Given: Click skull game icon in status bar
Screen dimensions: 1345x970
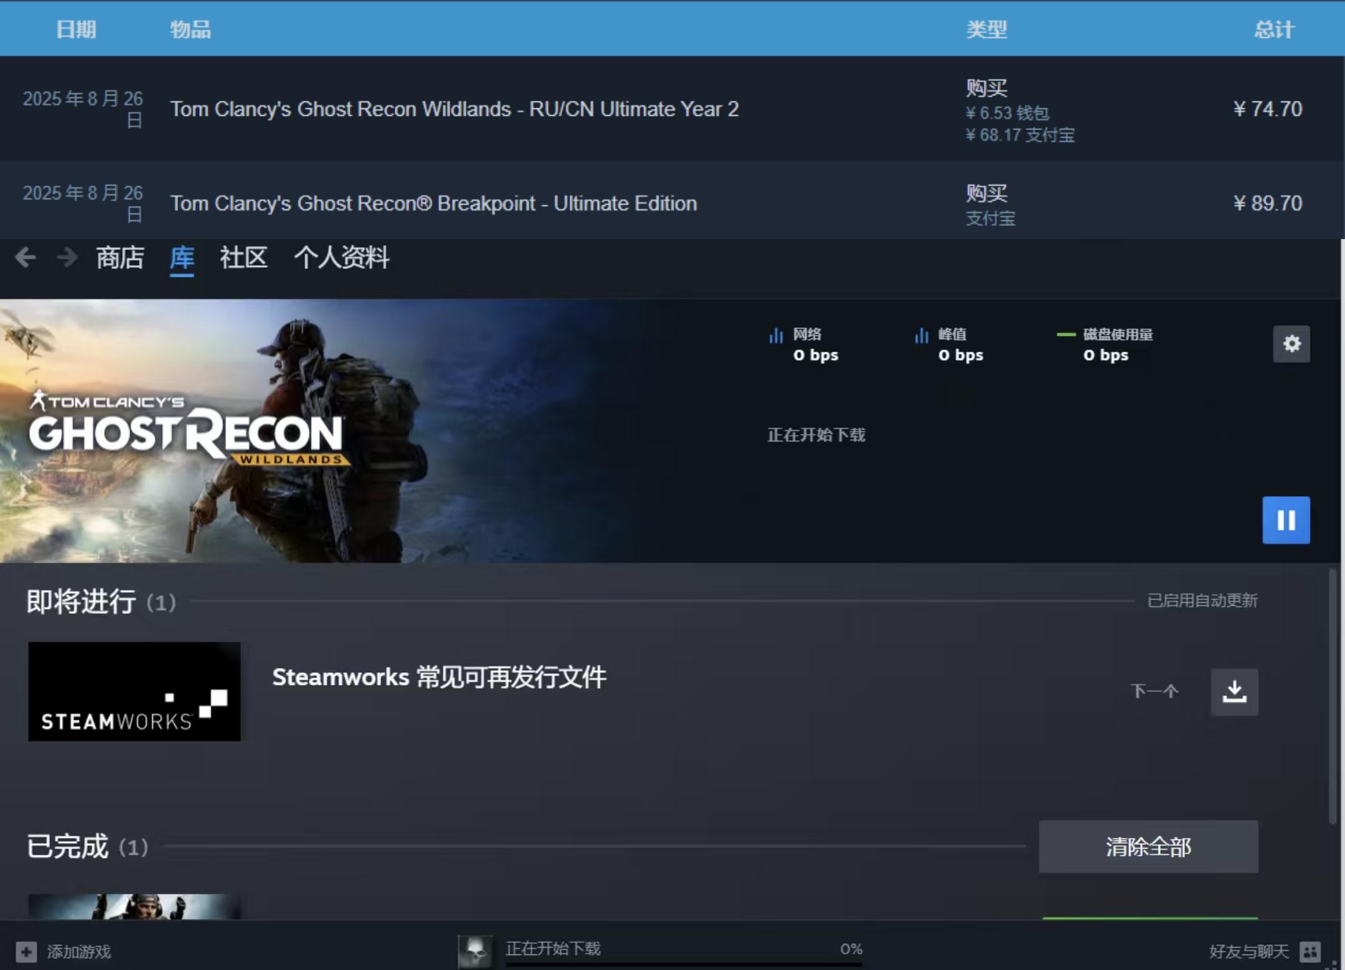Looking at the screenshot, I should tap(475, 951).
